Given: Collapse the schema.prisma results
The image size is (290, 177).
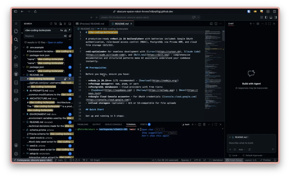Looking at the screenshot, I should pos(24,130).
